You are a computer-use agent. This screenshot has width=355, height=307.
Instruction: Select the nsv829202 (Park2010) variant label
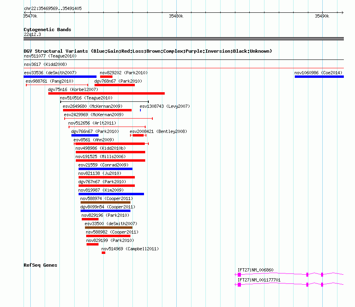click(x=124, y=73)
